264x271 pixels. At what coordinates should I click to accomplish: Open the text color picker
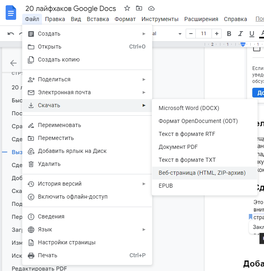[x=262, y=34]
